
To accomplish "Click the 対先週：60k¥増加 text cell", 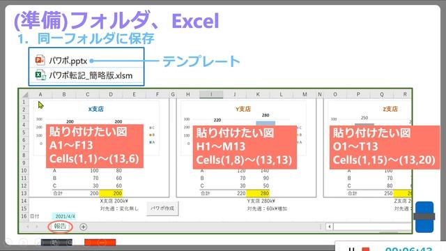I will point(267,208).
